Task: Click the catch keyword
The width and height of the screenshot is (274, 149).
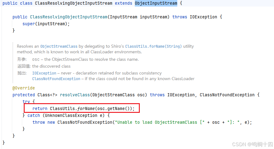Action: click(34, 116)
